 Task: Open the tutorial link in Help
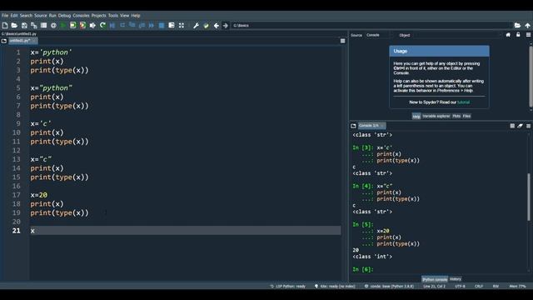(463, 102)
